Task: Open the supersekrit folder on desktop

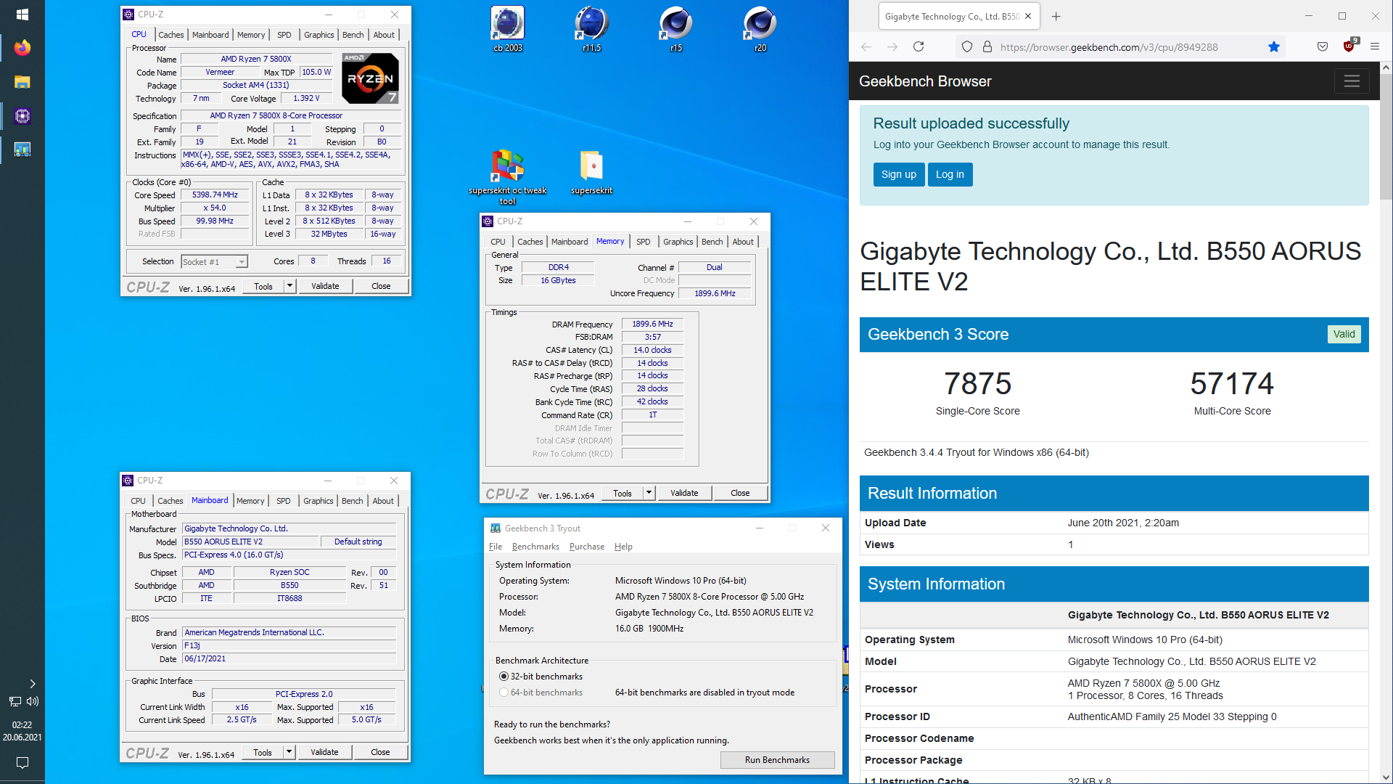Action: pyautogui.click(x=592, y=172)
